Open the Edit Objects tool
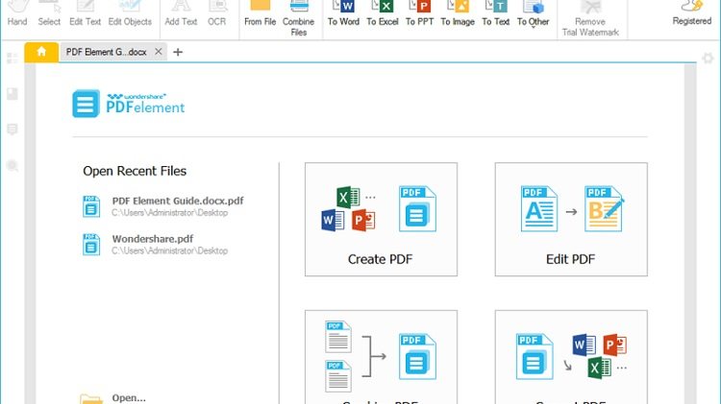The width and height of the screenshot is (721, 404). click(130, 13)
